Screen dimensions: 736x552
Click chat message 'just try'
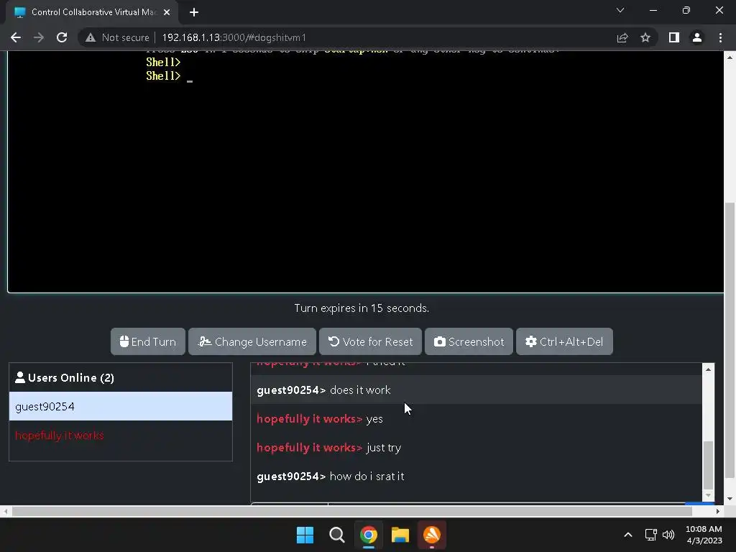[x=384, y=448]
